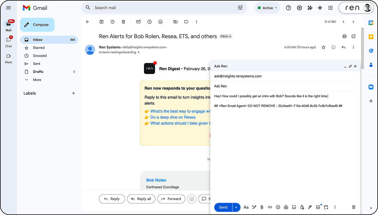This screenshot has width=378, height=215.
Task: Expand the More labels section
Action: (37, 80)
